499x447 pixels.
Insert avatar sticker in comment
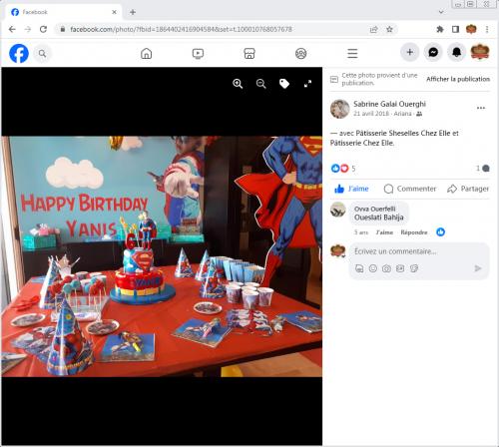point(359,268)
